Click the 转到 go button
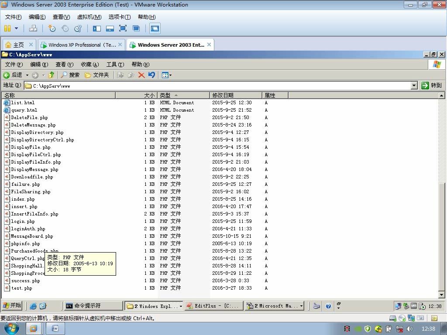Image resolution: width=447 pixels, height=335 pixels. [432, 85]
